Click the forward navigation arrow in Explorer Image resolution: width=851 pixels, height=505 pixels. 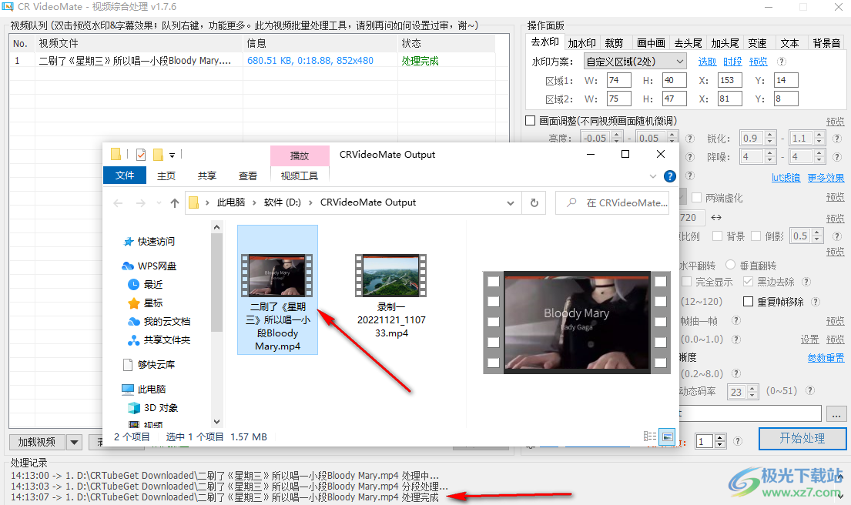(x=141, y=203)
